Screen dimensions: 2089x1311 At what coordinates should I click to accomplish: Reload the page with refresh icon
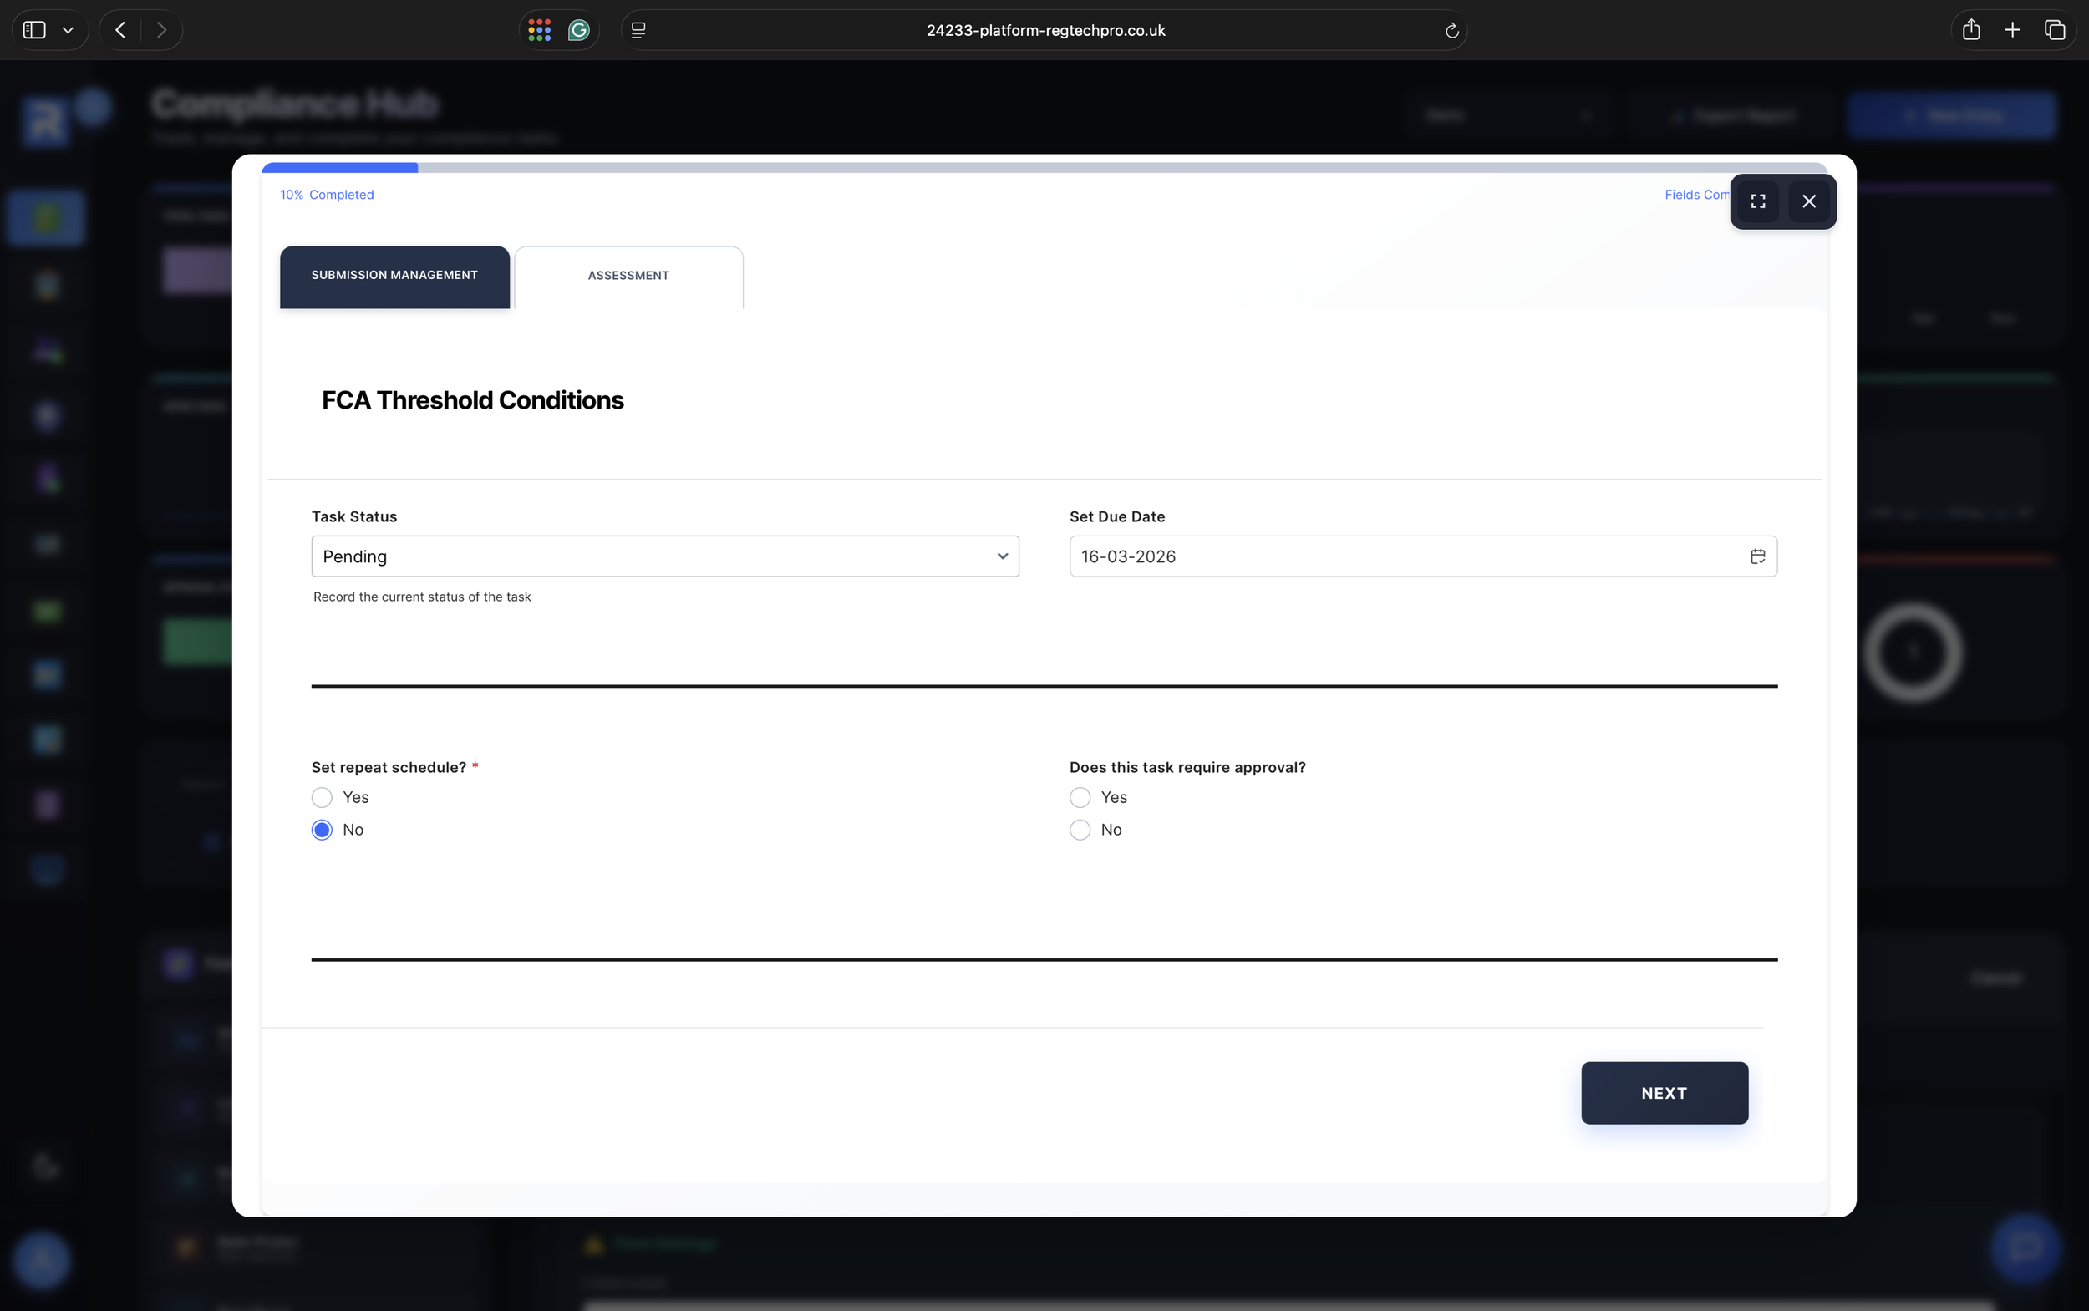1451,31
